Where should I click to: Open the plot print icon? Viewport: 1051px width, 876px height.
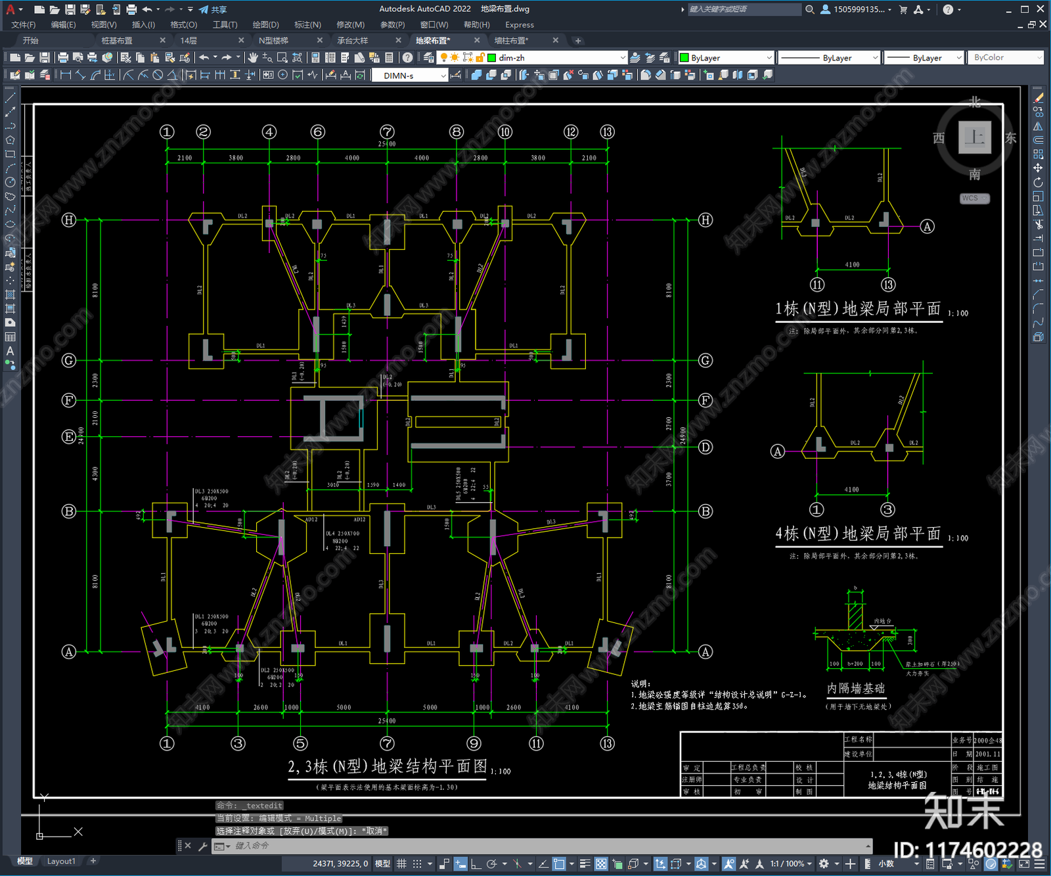coord(63,58)
